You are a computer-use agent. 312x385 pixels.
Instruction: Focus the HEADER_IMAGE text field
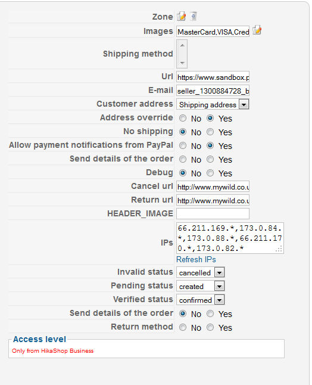(x=213, y=213)
